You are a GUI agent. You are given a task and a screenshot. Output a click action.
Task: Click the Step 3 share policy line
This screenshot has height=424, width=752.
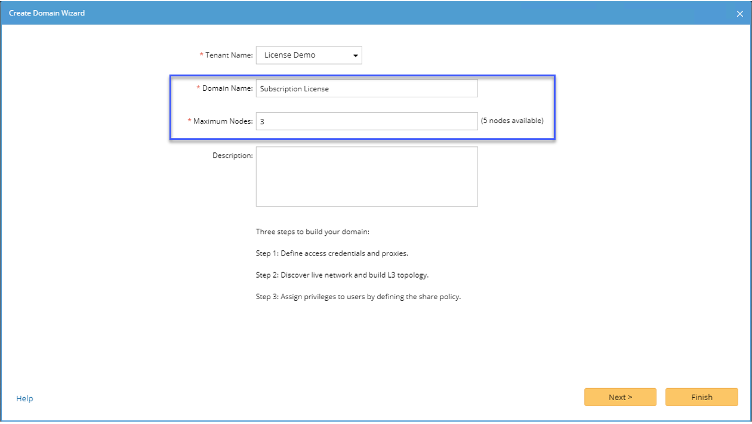[x=358, y=297]
